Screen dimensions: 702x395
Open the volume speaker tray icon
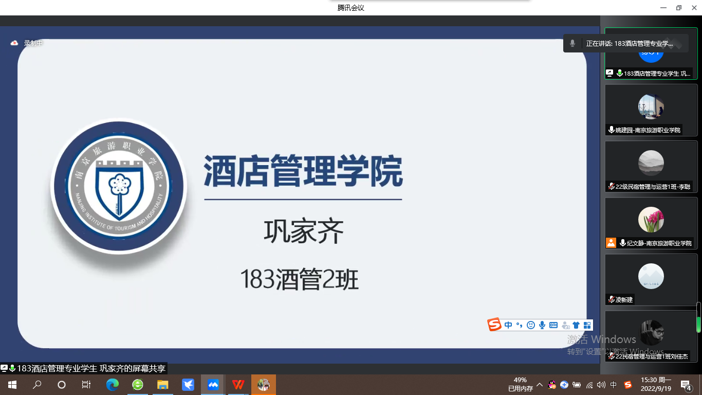601,385
